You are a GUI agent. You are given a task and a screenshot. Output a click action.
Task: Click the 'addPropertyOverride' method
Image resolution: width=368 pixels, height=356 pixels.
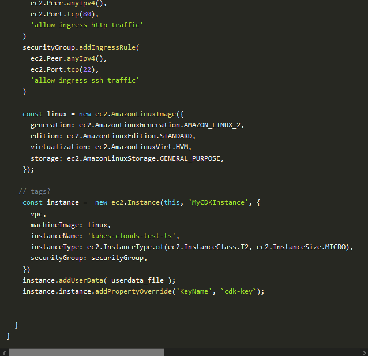tap(133, 292)
